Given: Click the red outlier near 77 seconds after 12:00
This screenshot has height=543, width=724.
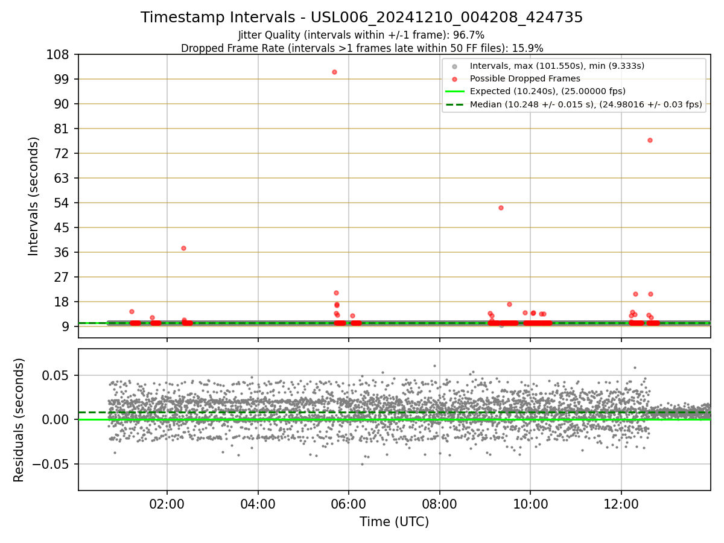Looking at the screenshot, I should 650,140.
